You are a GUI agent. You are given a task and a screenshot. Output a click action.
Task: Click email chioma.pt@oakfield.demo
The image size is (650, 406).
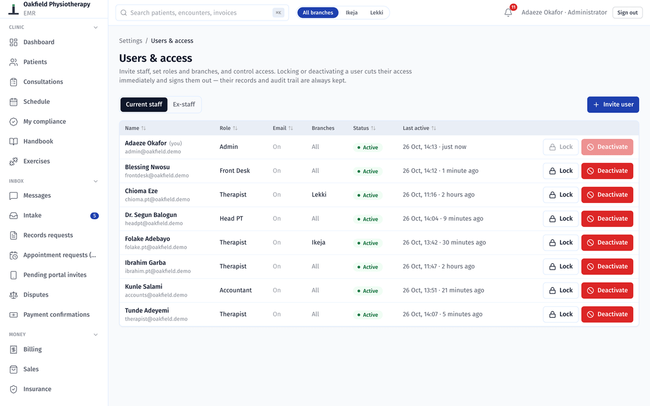coord(158,199)
